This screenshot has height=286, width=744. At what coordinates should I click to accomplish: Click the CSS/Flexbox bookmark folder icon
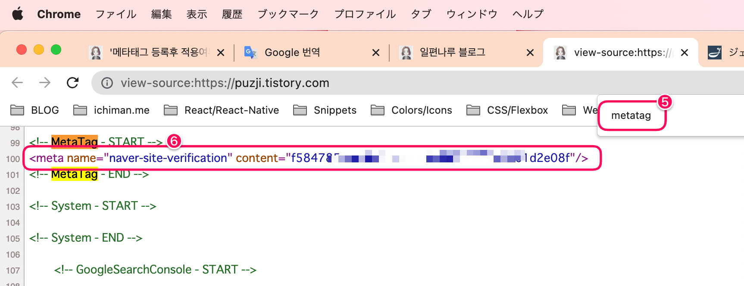point(473,110)
